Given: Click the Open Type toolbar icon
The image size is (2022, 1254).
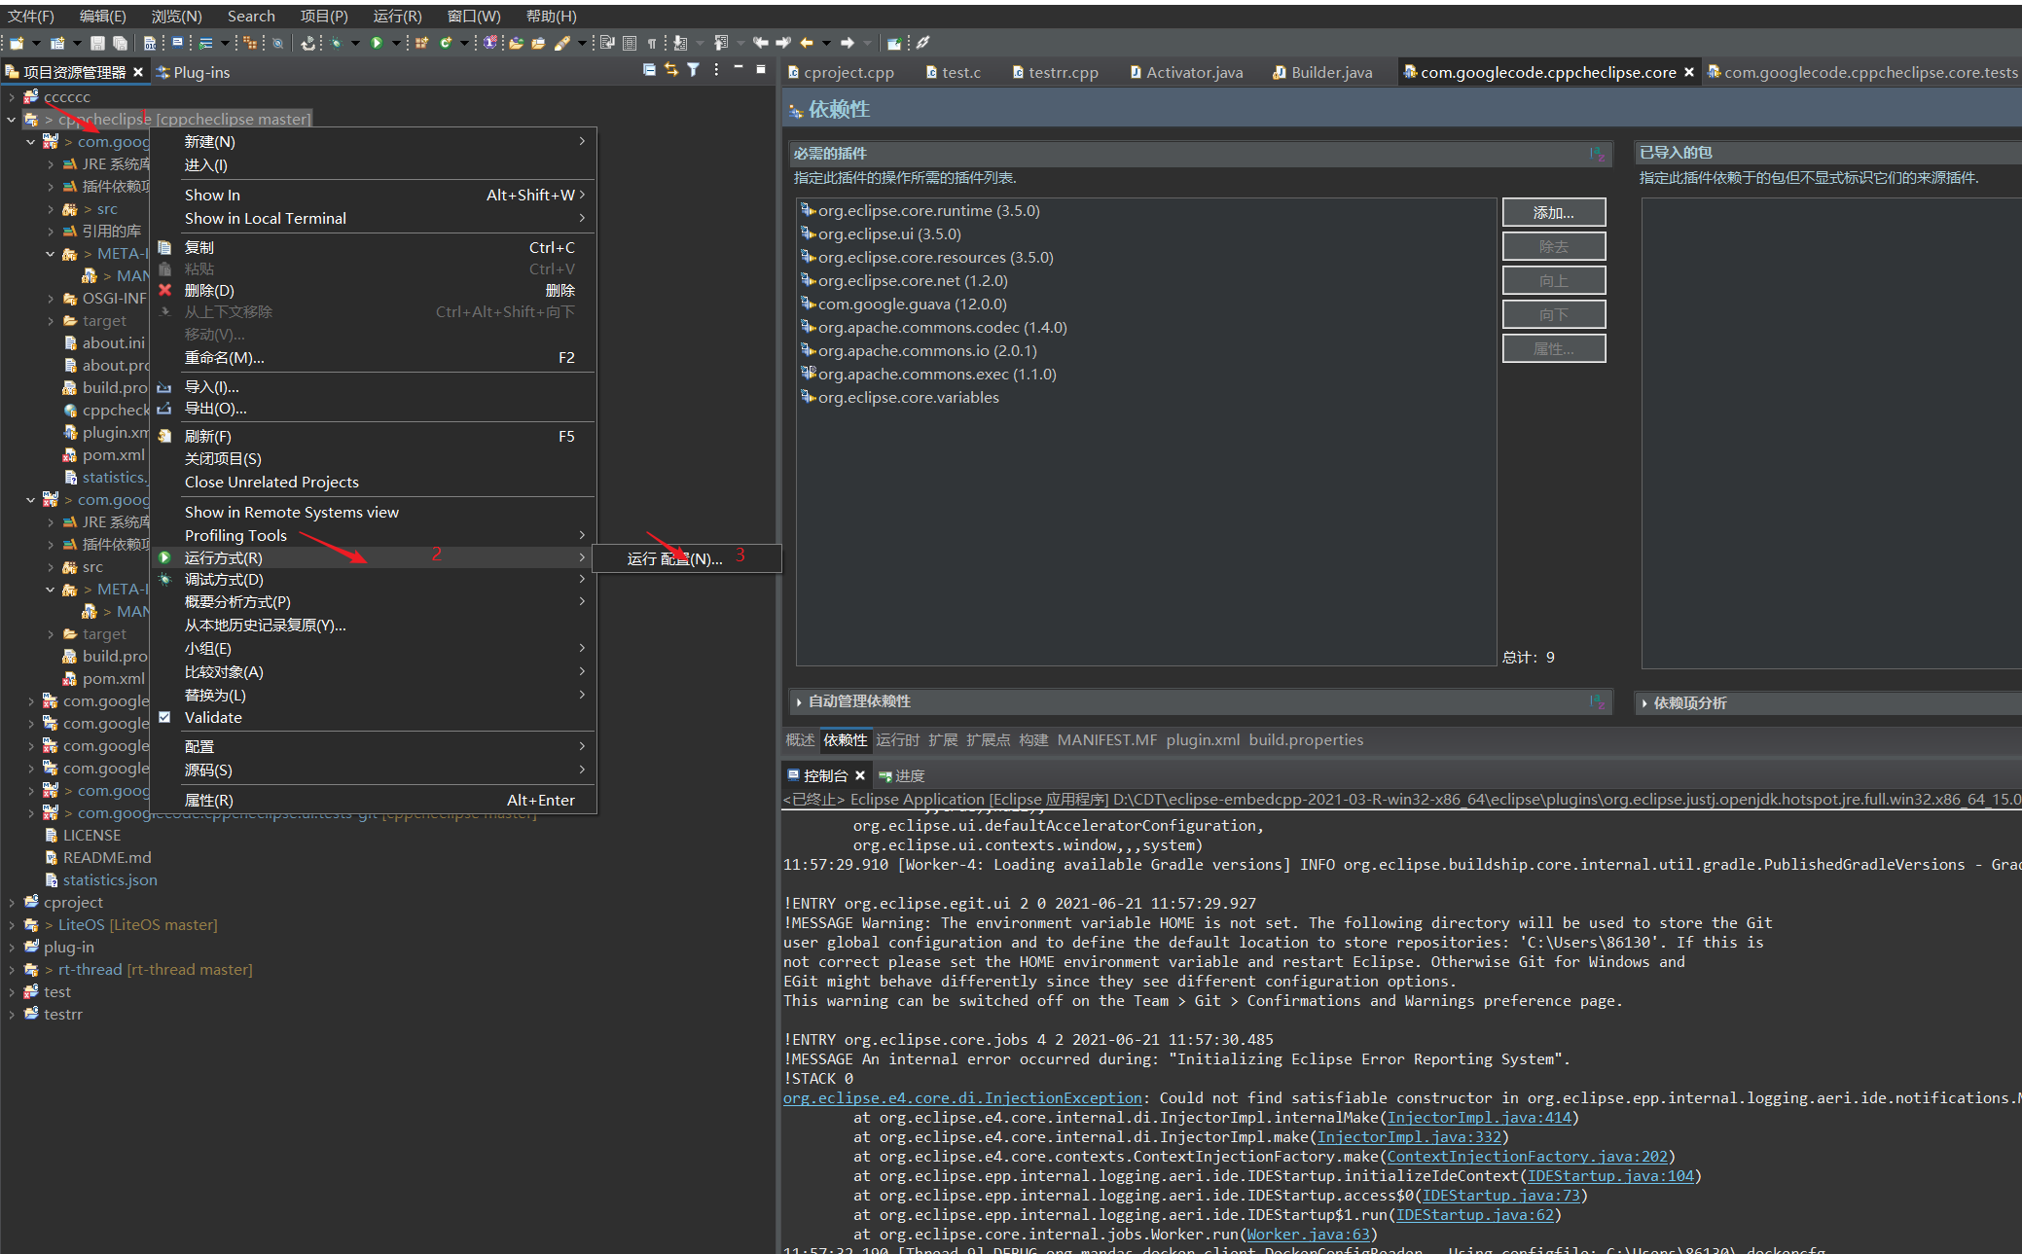Looking at the screenshot, I should (x=516, y=43).
